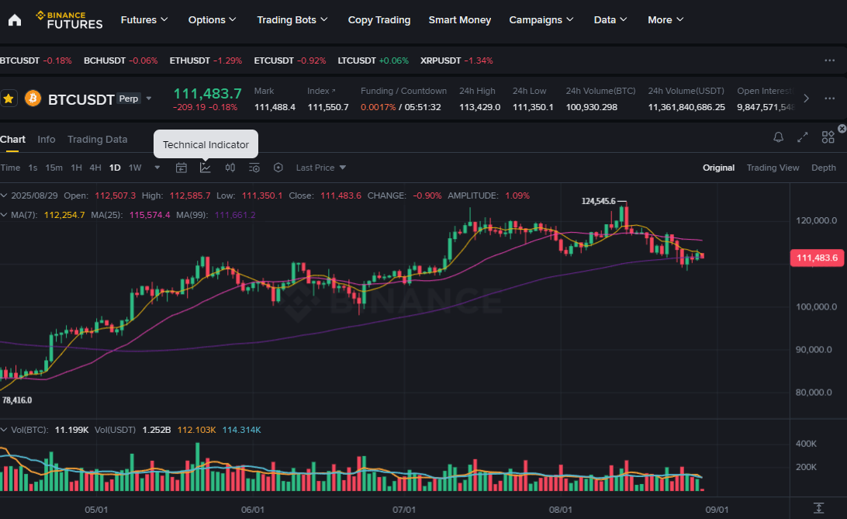Open the time range calendar icon
Image resolution: width=847 pixels, height=519 pixels.
181,168
